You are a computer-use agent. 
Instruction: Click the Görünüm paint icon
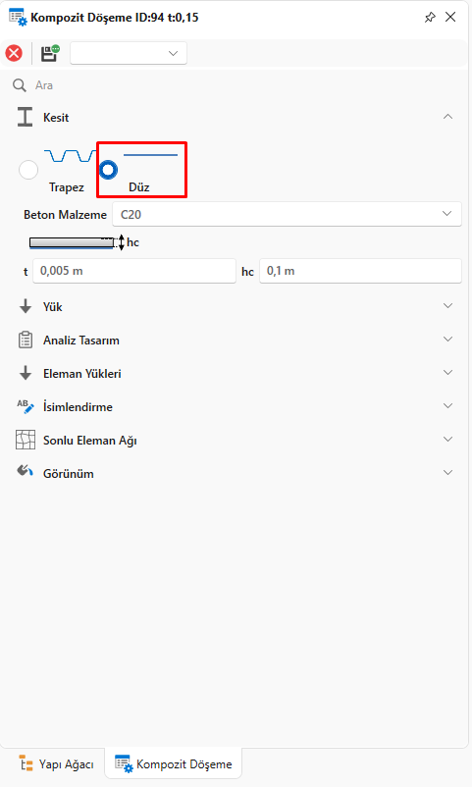pyautogui.click(x=26, y=472)
